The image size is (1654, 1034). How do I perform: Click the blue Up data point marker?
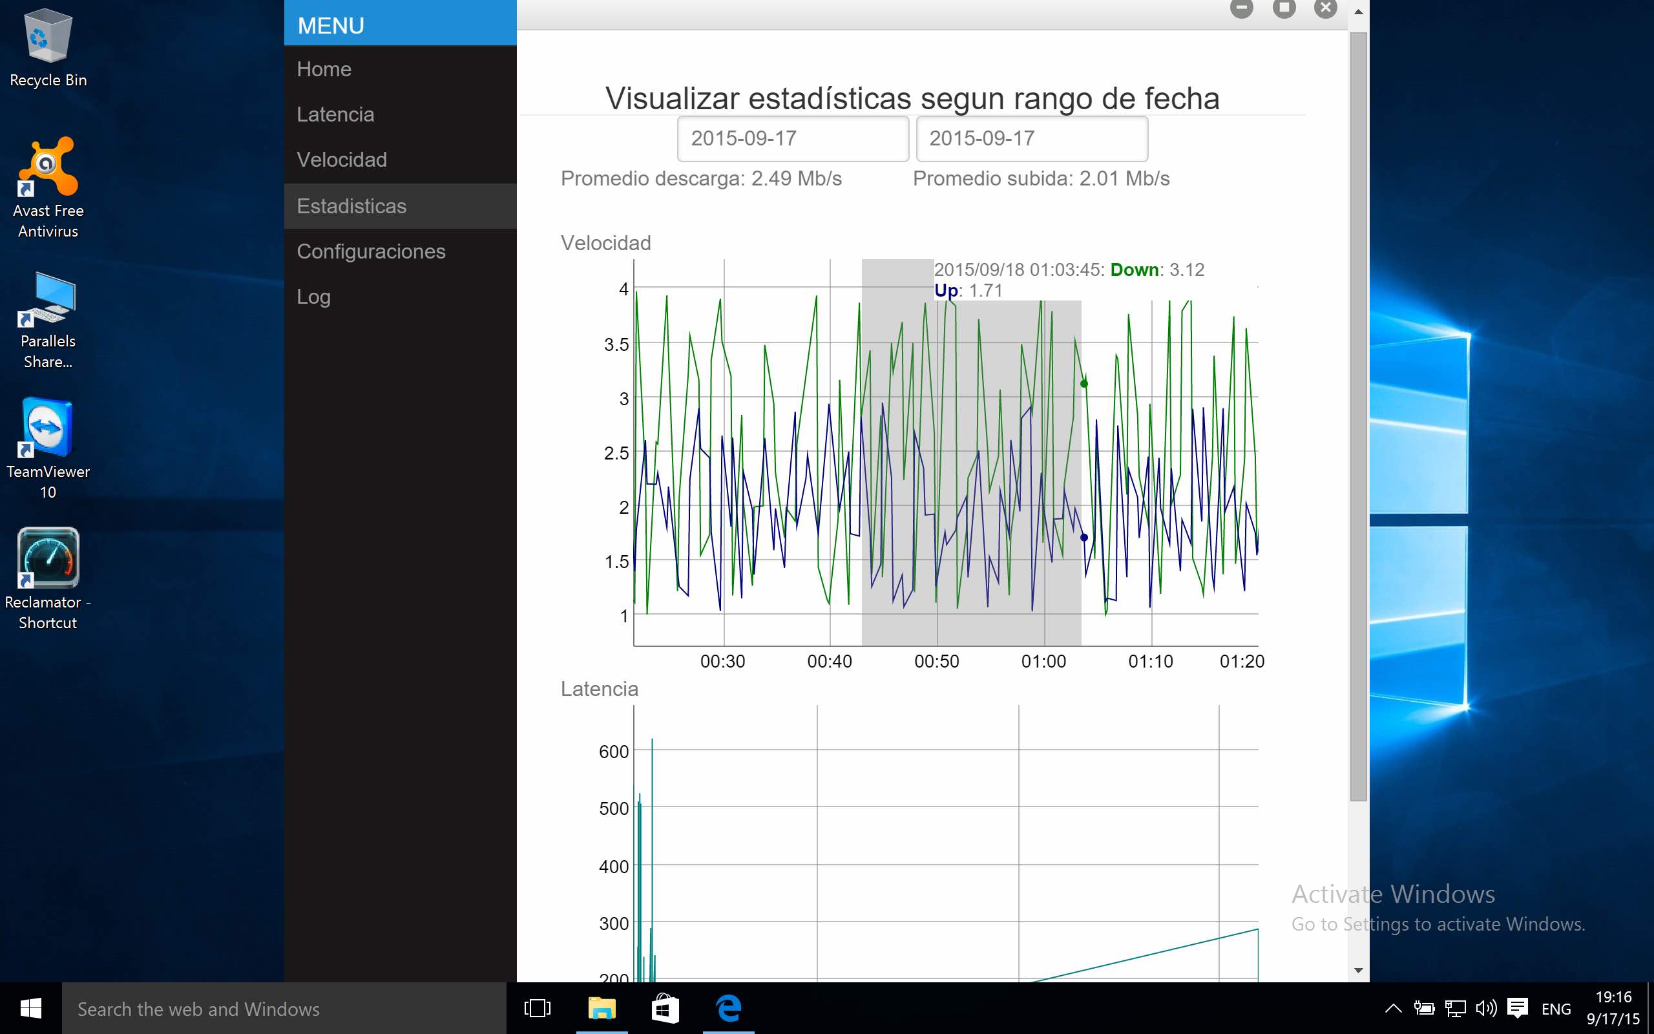click(1084, 538)
